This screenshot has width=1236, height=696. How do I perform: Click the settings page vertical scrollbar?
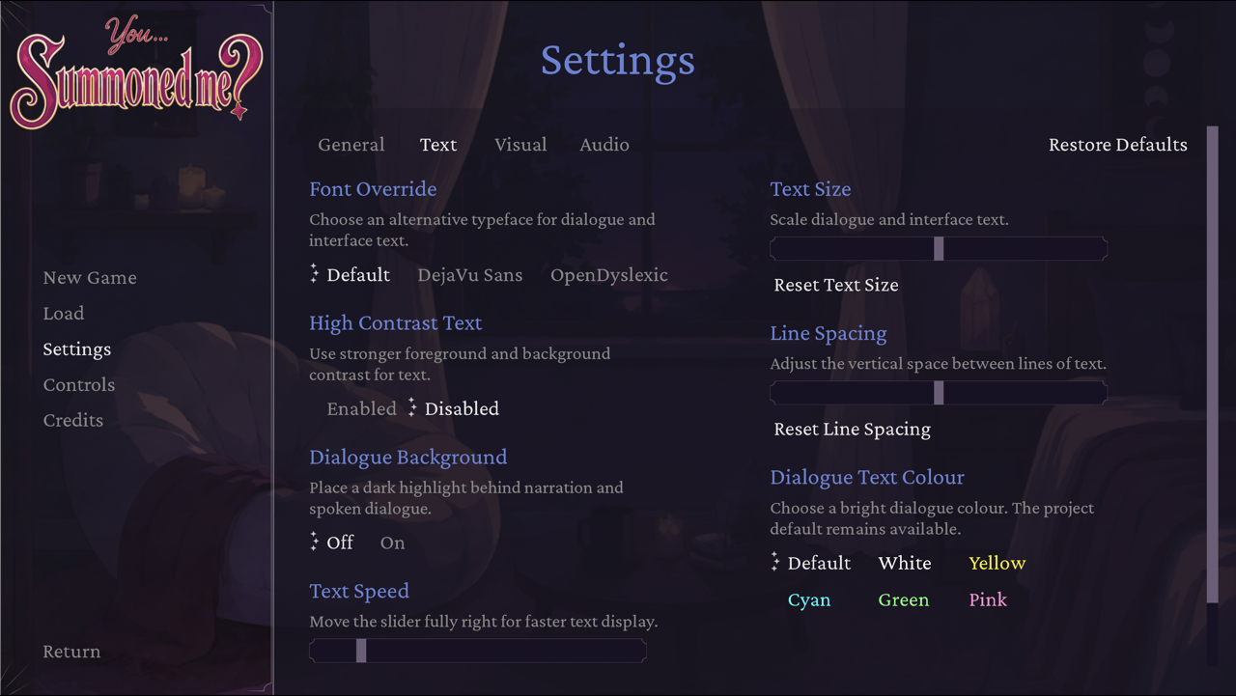(x=1213, y=396)
